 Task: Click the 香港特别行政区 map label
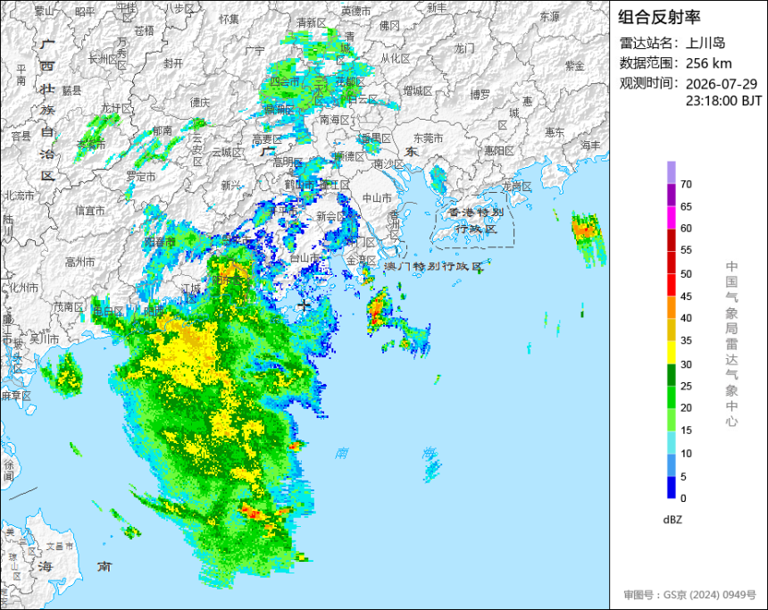pos(476,220)
